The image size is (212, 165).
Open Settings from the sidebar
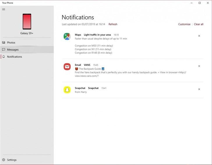[27, 160]
